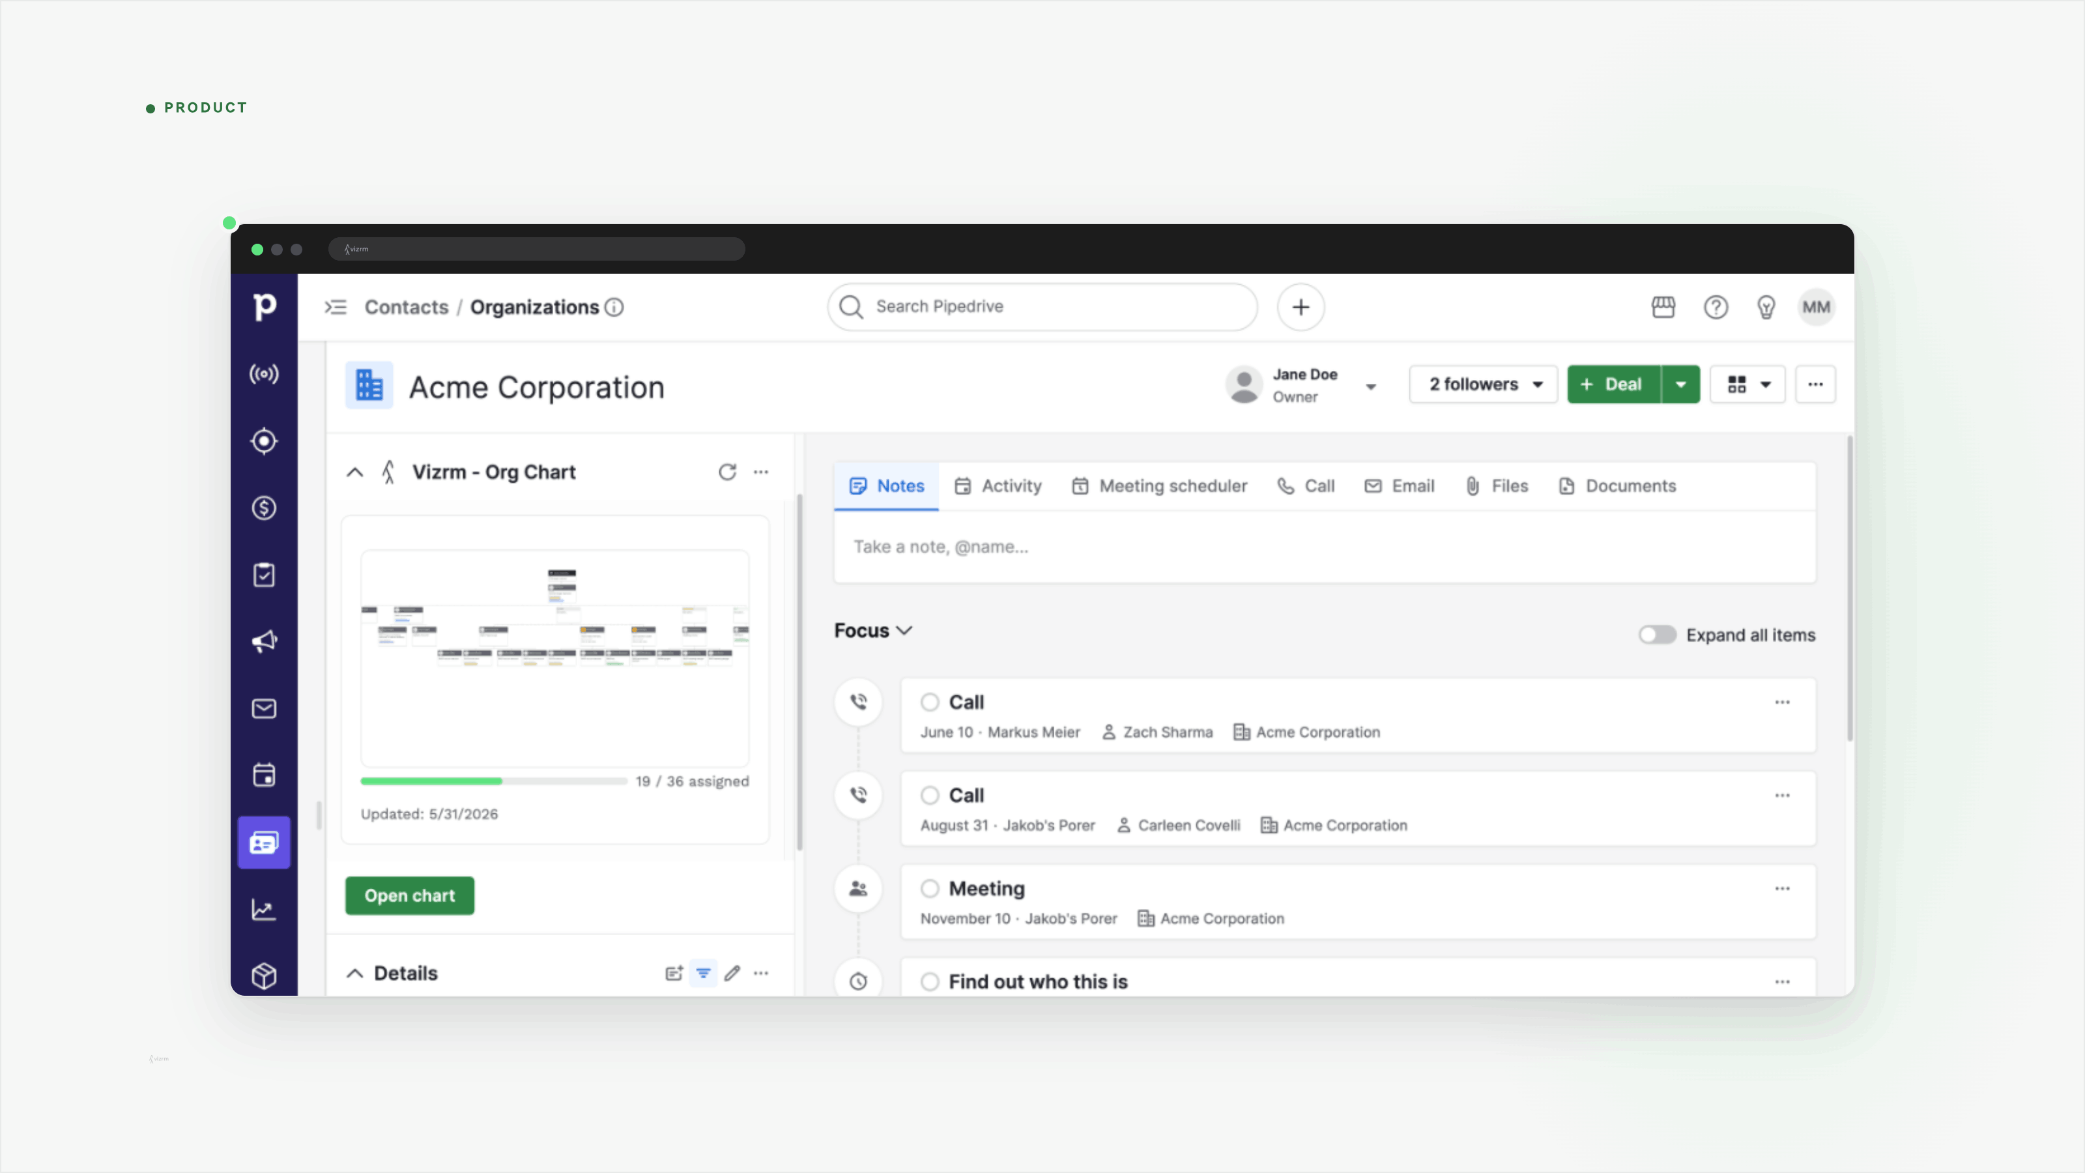
Task: Switch to the Meeting scheduler tab
Action: (x=1159, y=487)
